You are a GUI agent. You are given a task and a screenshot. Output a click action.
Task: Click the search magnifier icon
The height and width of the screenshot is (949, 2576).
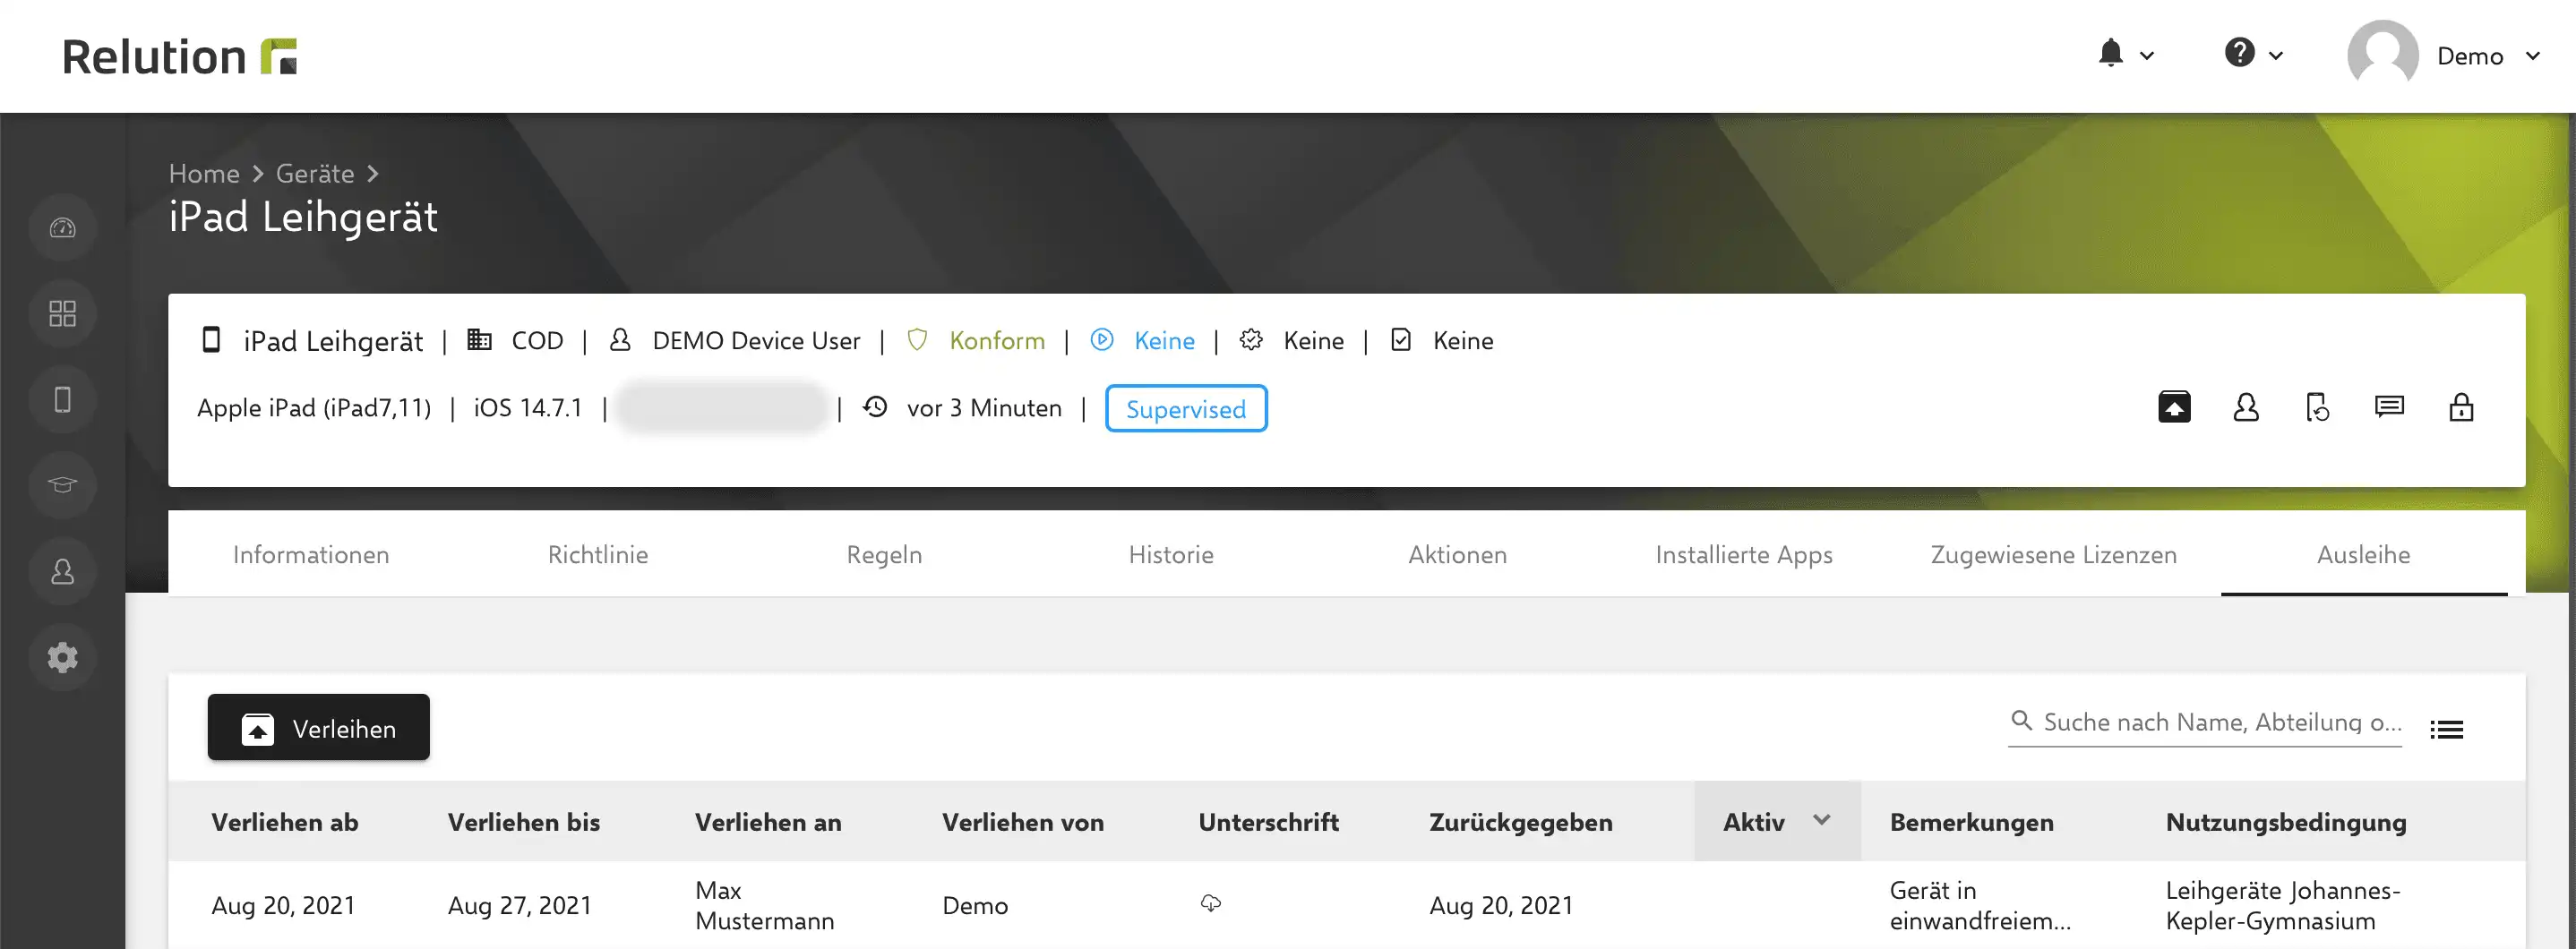click(2021, 720)
